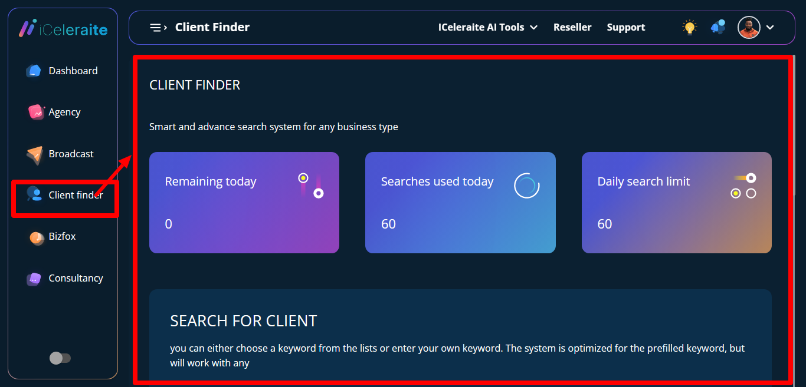Click the Bizfox orange icon

tap(37, 237)
